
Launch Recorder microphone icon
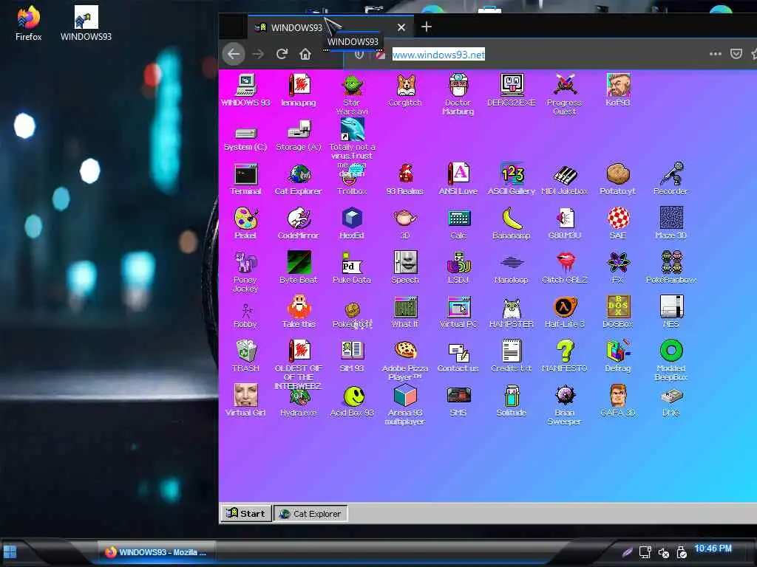(x=671, y=174)
